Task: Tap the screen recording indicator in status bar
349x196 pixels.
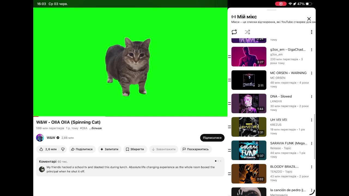Action: (x=281, y=4)
